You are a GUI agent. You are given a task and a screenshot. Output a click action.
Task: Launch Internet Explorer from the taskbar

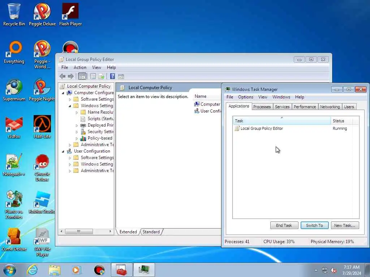tap(32, 270)
